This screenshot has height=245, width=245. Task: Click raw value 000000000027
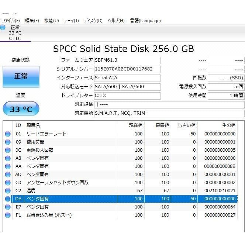(220, 215)
